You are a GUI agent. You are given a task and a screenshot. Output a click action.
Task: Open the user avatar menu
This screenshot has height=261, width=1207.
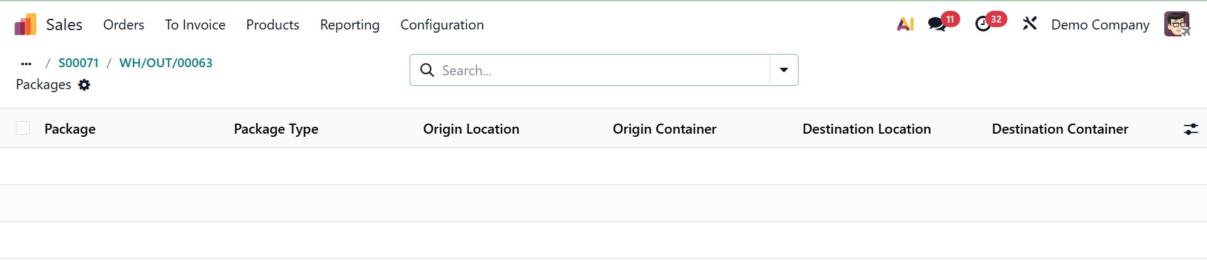click(1176, 24)
